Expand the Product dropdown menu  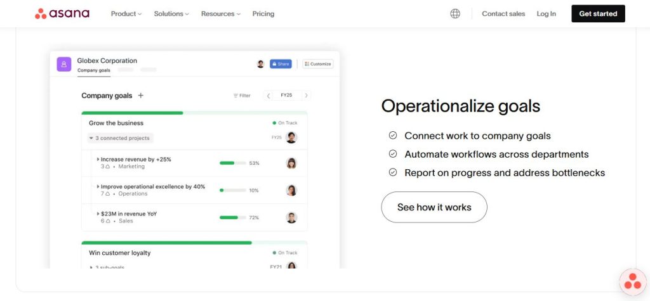pyautogui.click(x=126, y=13)
